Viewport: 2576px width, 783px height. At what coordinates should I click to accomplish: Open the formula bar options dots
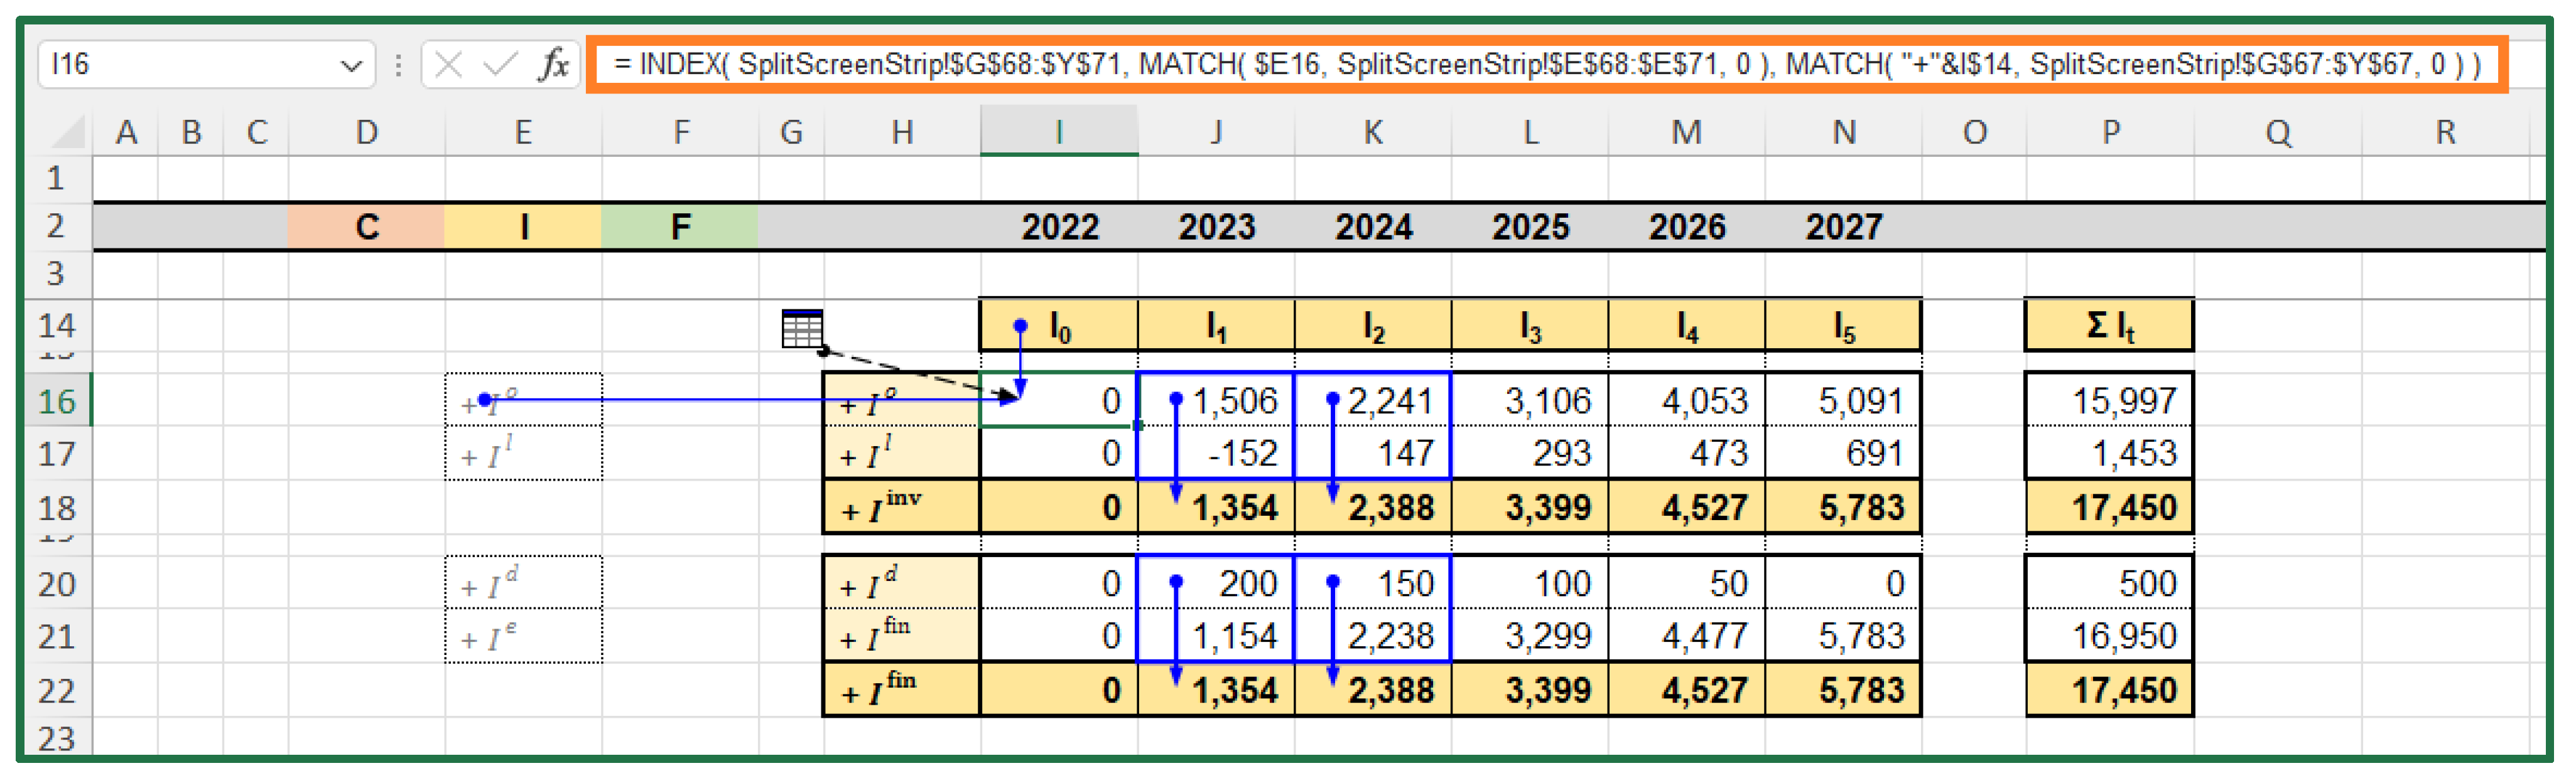click(398, 66)
